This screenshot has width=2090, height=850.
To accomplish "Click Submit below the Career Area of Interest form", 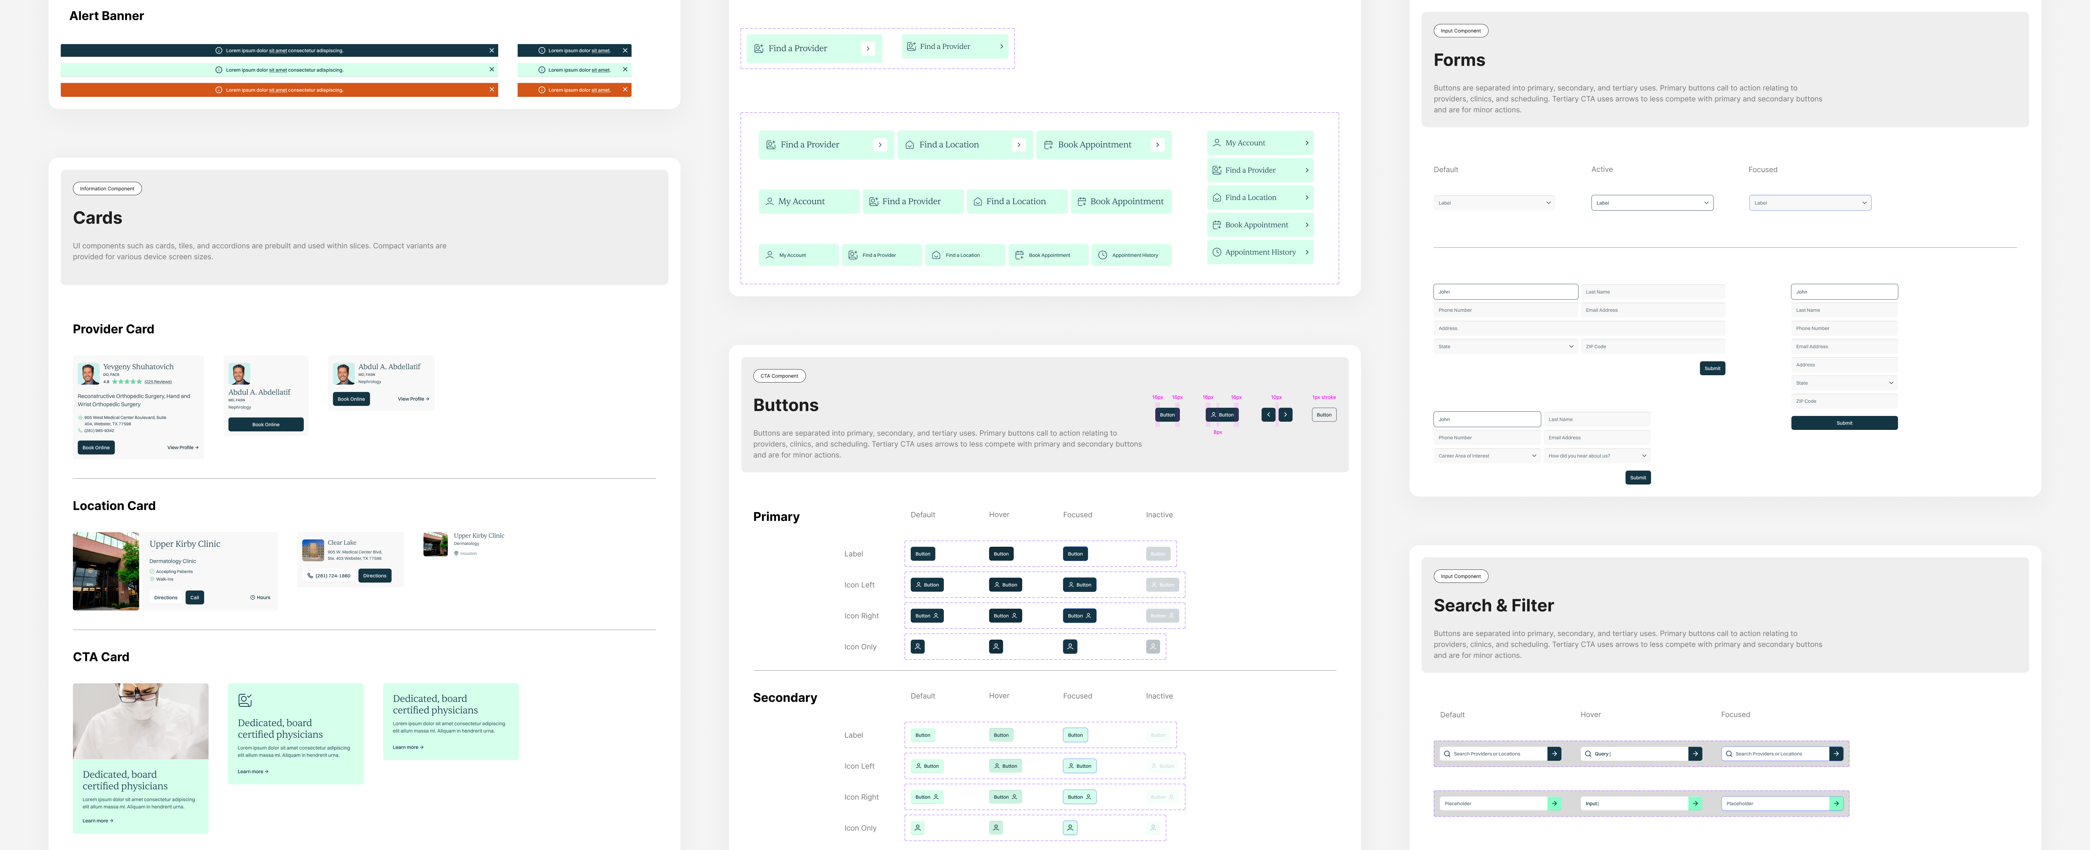I will pos(1638,478).
